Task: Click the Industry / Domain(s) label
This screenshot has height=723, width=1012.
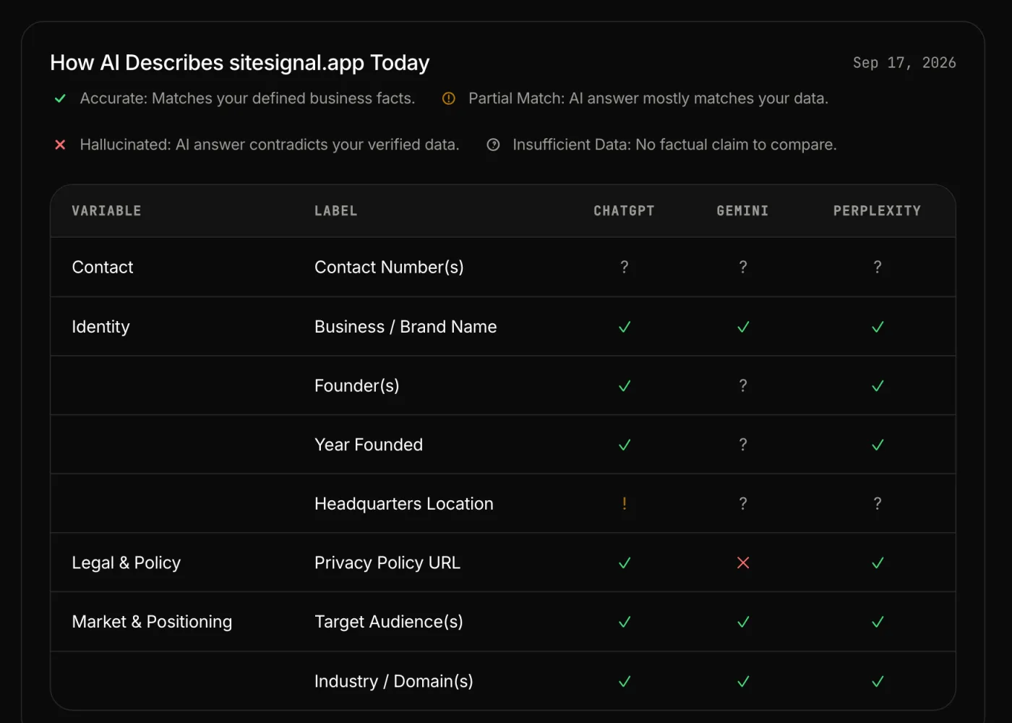Action: click(x=394, y=681)
